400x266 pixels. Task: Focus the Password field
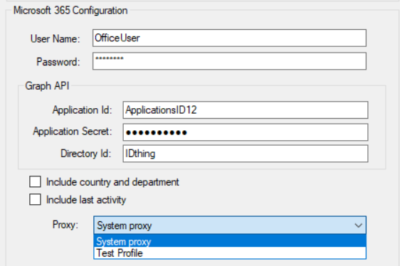229,61
